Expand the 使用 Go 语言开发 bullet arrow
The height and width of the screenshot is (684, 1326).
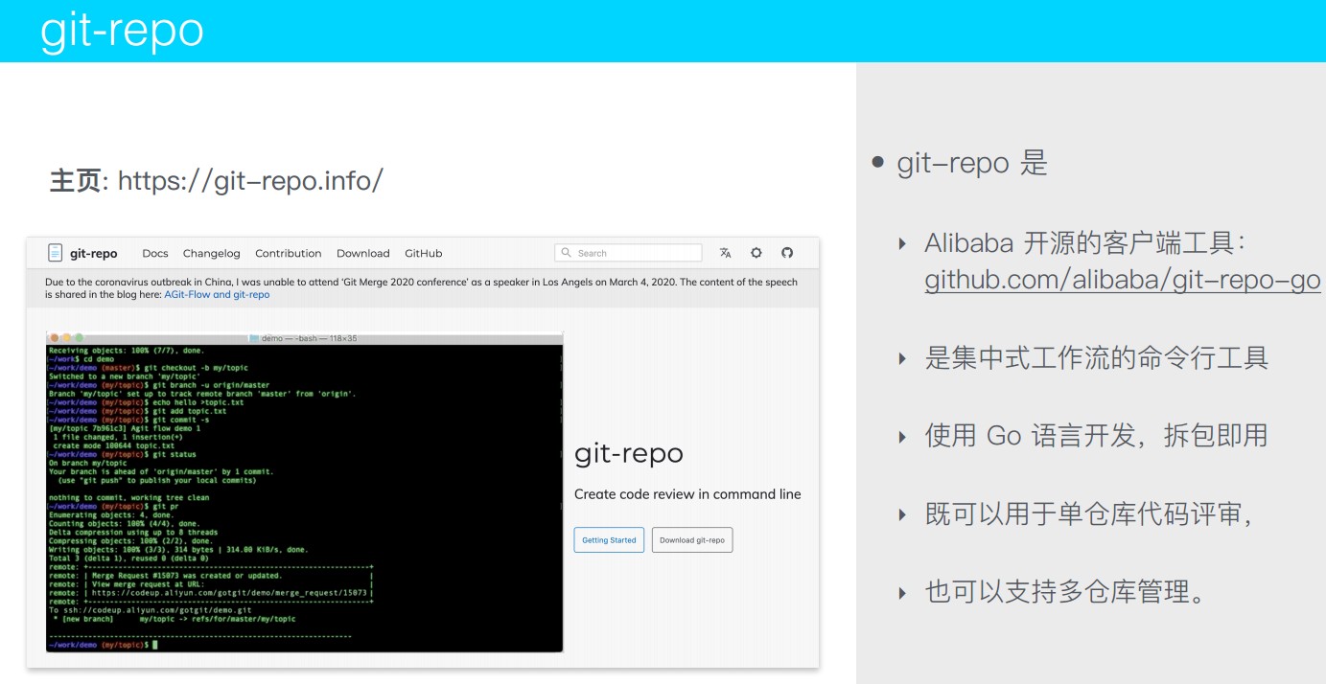(902, 435)
